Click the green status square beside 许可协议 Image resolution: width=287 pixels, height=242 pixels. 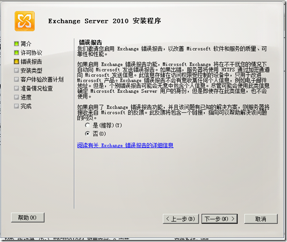click(17, 53)
